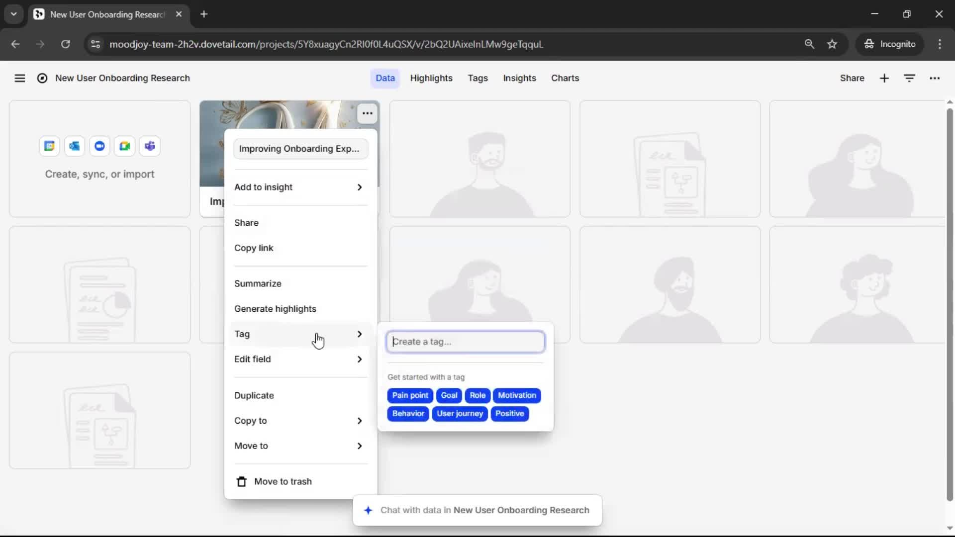Select the Pain point tag chip
The height and width of the screenshot is (537, 955).
[410, 395]
